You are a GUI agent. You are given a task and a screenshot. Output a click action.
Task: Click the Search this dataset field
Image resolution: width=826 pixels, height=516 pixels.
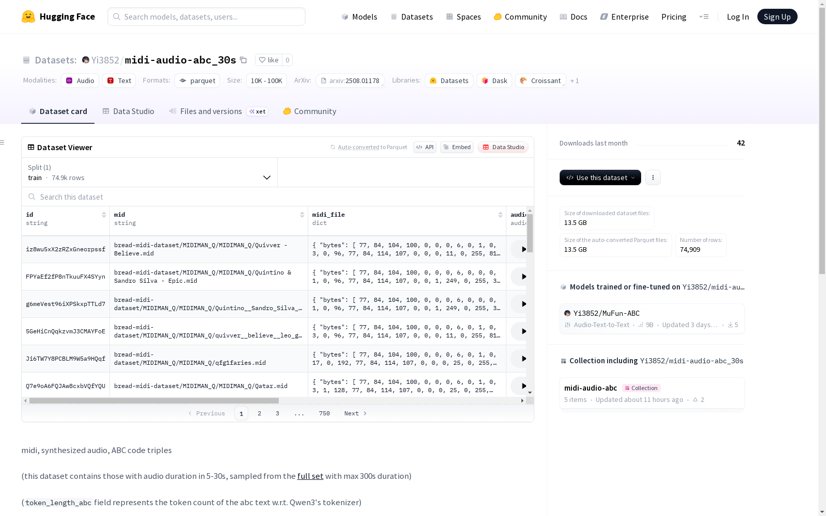point(278,197)
